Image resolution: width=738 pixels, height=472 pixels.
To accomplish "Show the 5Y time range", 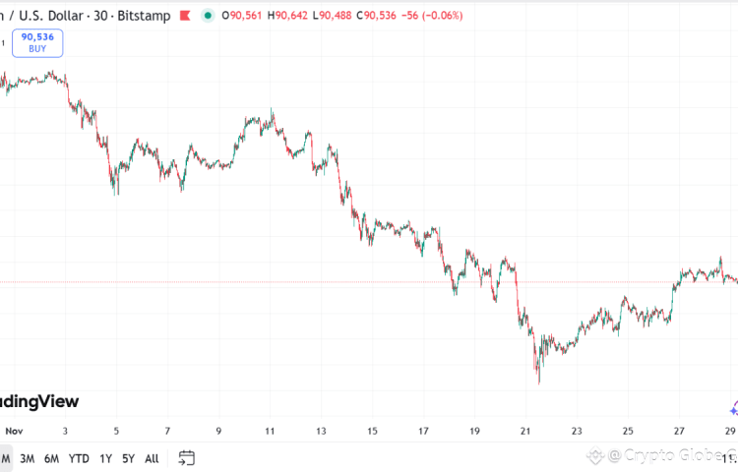I will point(128,458).
